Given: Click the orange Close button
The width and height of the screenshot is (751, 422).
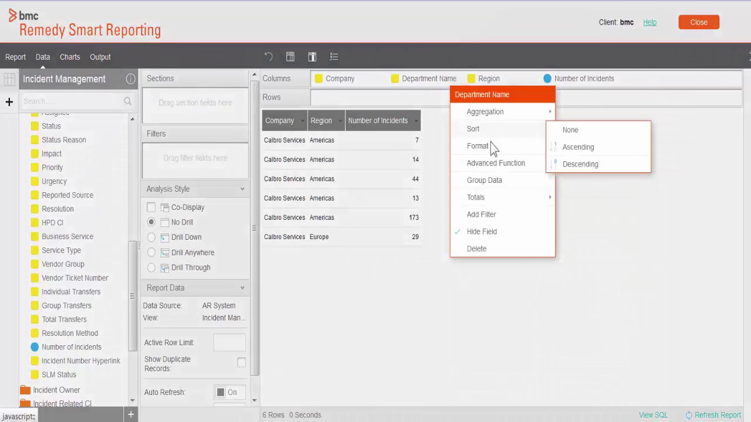Looking at the screenshot, I should (699, 22).
